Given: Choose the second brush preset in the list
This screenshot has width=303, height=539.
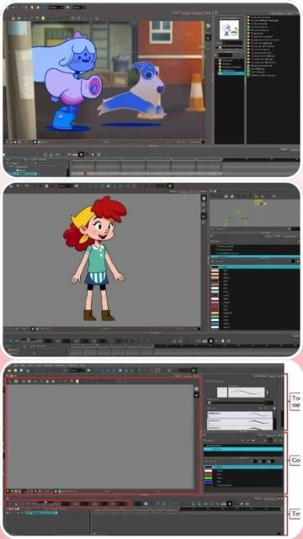Looking at the screenshot, I should coord(240,422).
